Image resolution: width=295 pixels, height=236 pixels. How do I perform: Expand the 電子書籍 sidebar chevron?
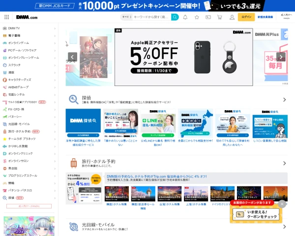coord(55,36)
